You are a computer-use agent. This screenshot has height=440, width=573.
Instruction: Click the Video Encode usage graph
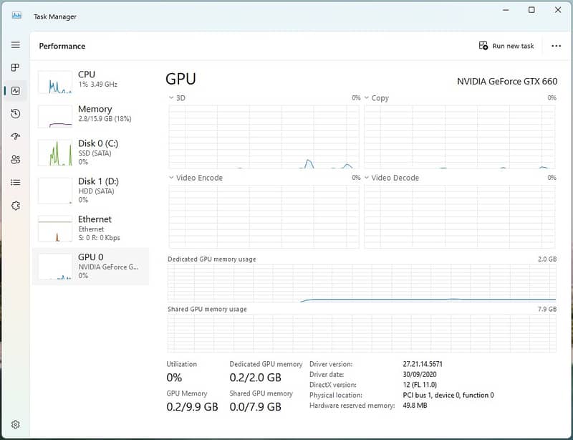point(264,216)
